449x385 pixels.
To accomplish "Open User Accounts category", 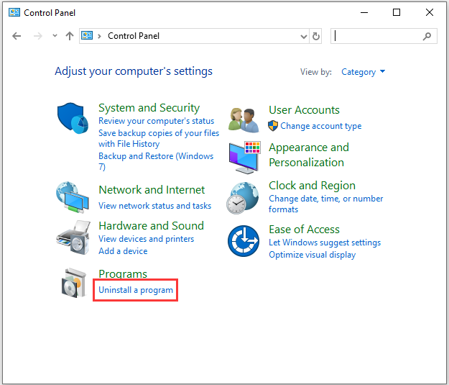I will point(304,110).
